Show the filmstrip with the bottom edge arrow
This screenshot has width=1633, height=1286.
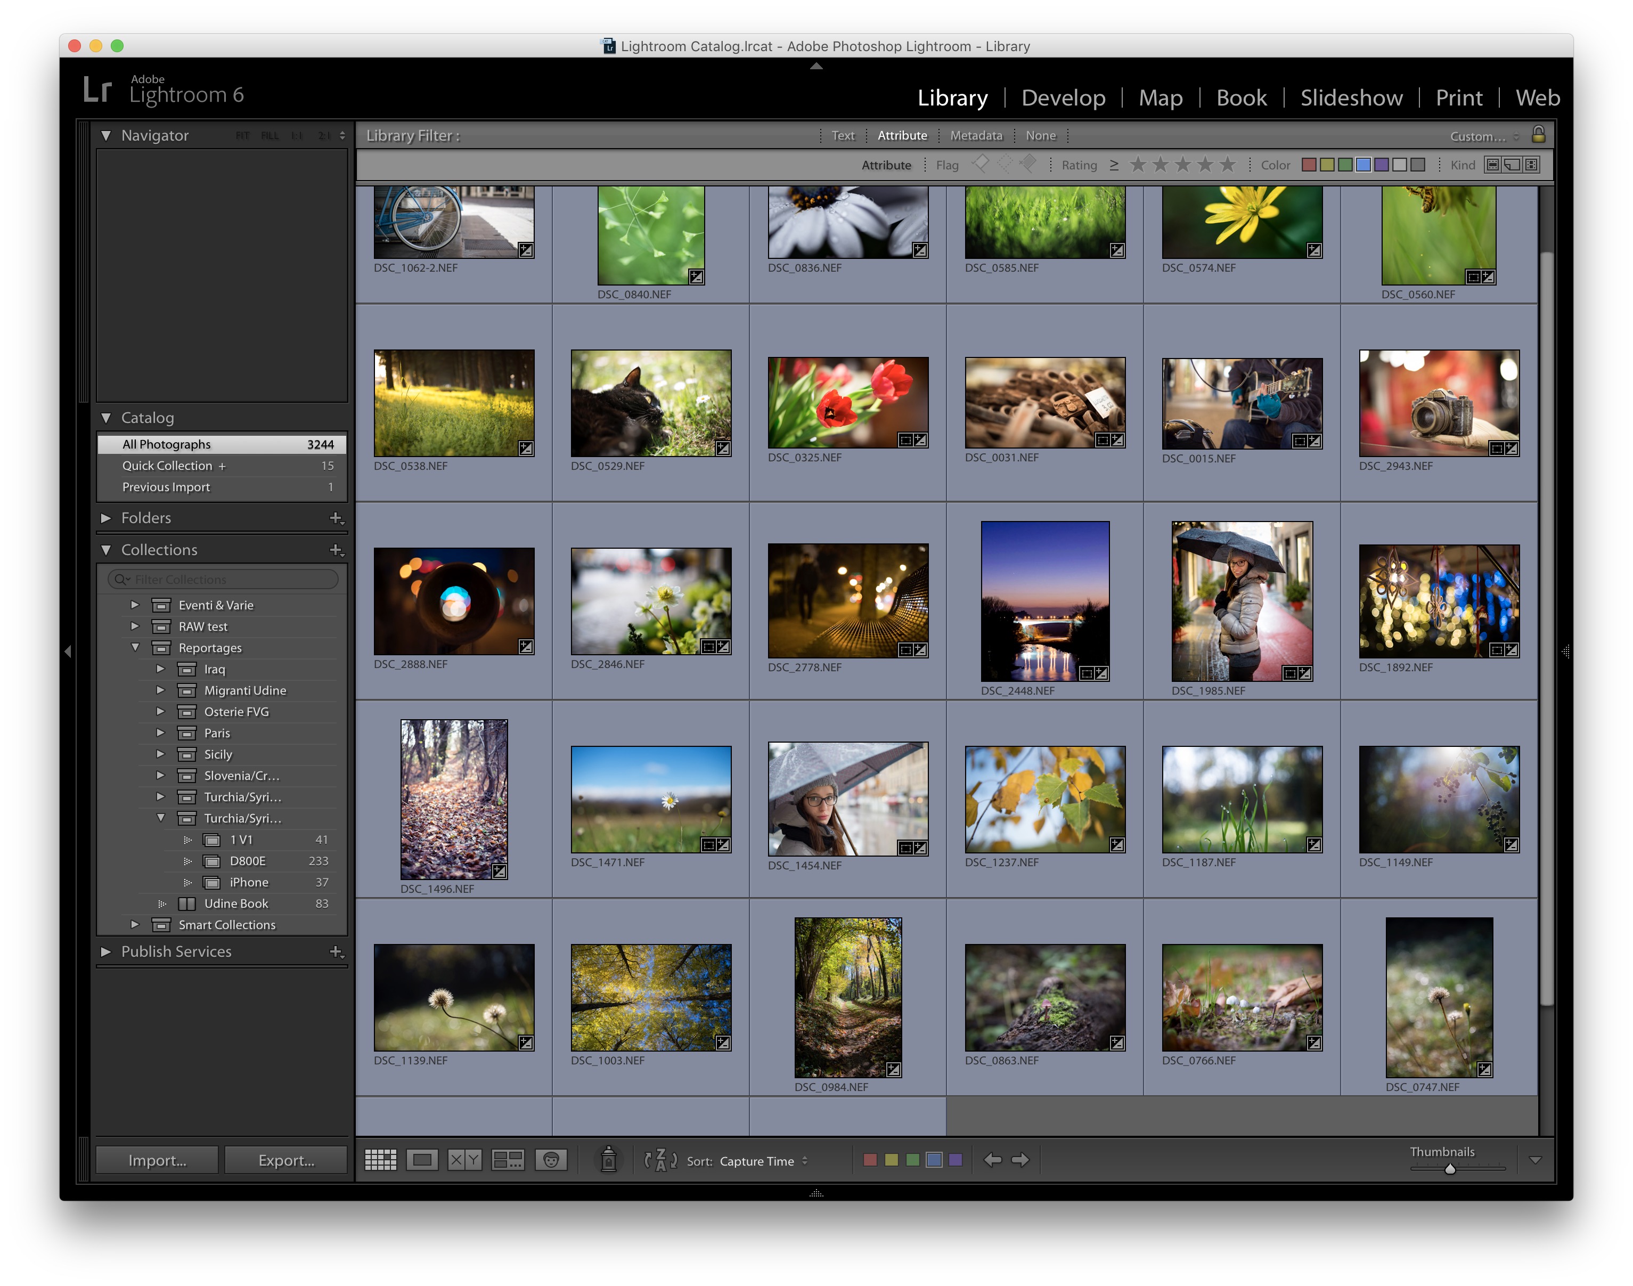[x=816, y=1193]
